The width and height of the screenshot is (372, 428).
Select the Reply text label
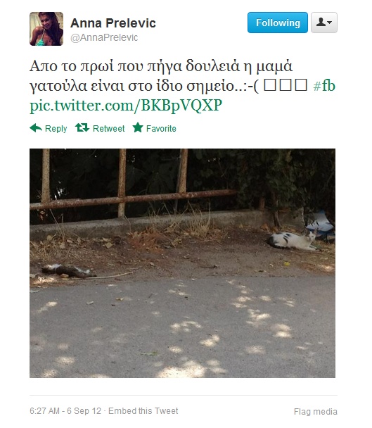coord(56,129)
